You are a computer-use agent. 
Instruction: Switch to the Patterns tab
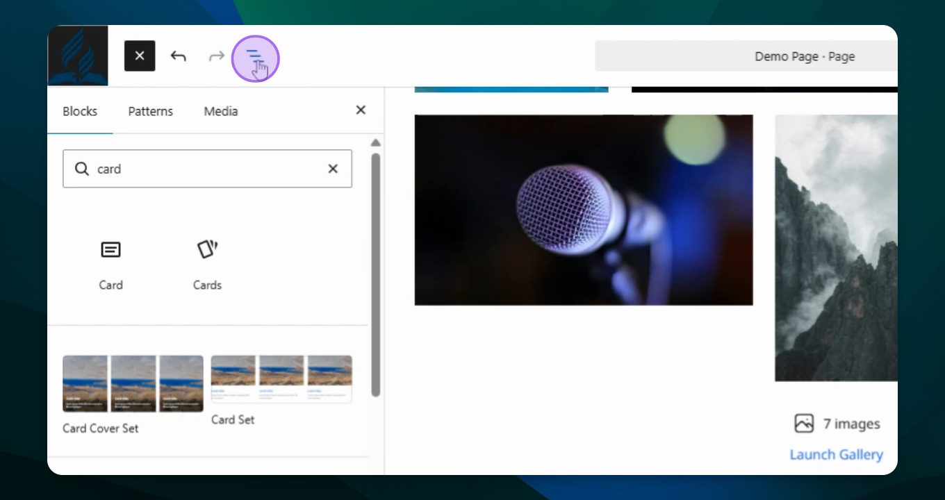pos(150,111)
